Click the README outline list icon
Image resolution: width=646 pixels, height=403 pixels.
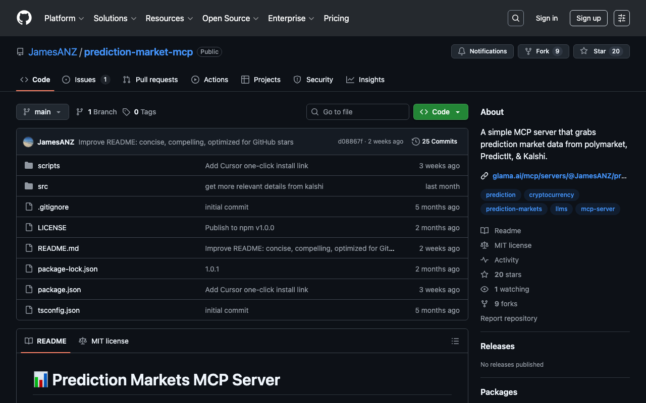pyautogui.click(x=455, y=341)
